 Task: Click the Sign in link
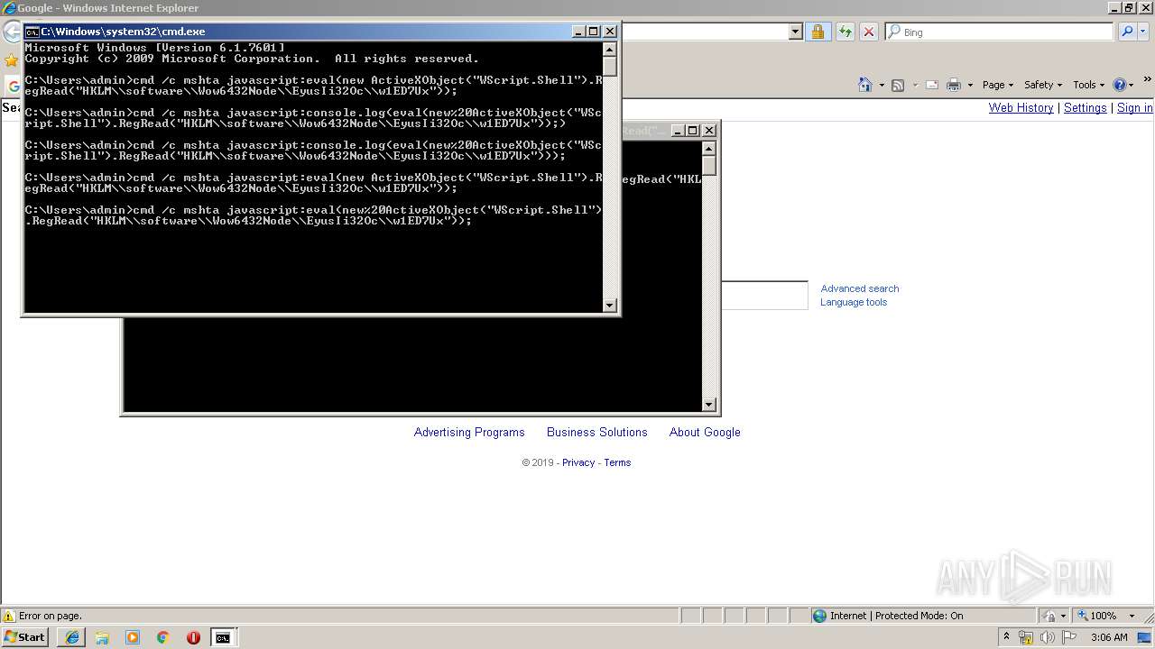coord(1135,107)
